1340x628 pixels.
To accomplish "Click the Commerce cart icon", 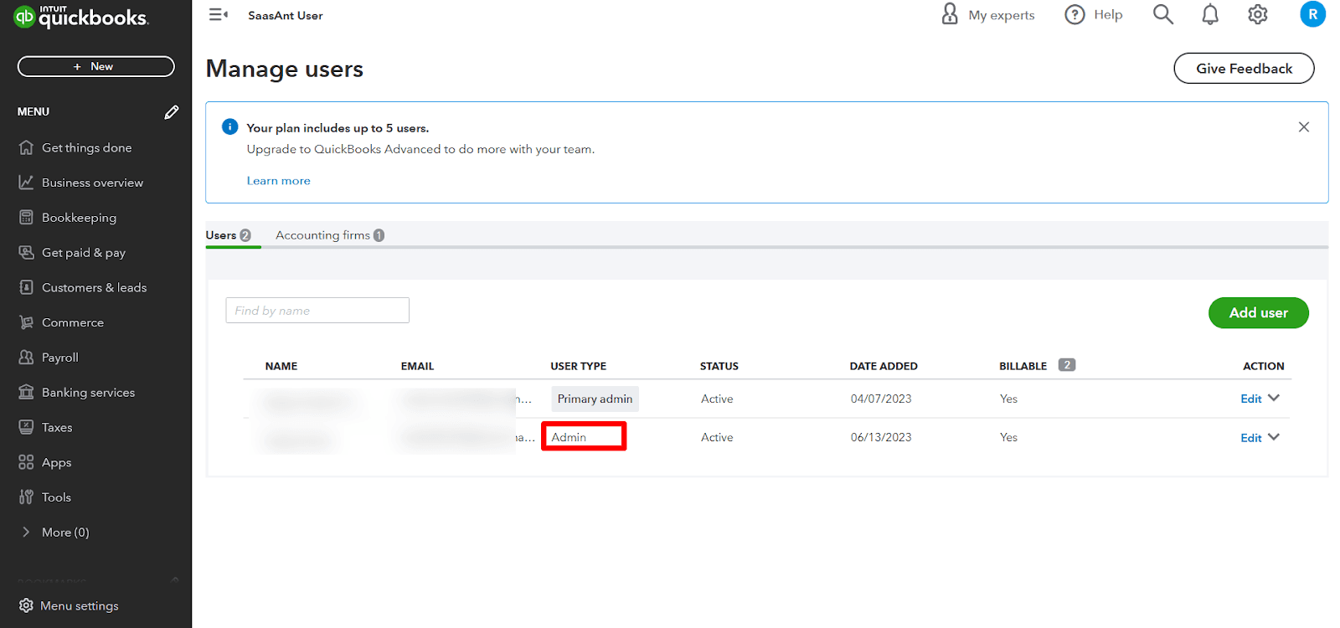I will (26, 322).
